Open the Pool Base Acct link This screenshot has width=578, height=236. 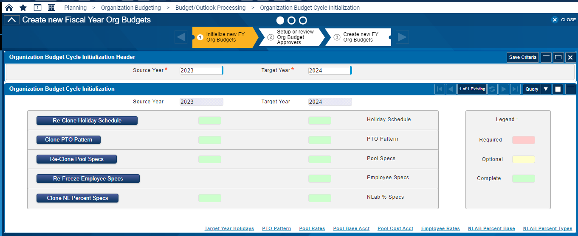351,228
